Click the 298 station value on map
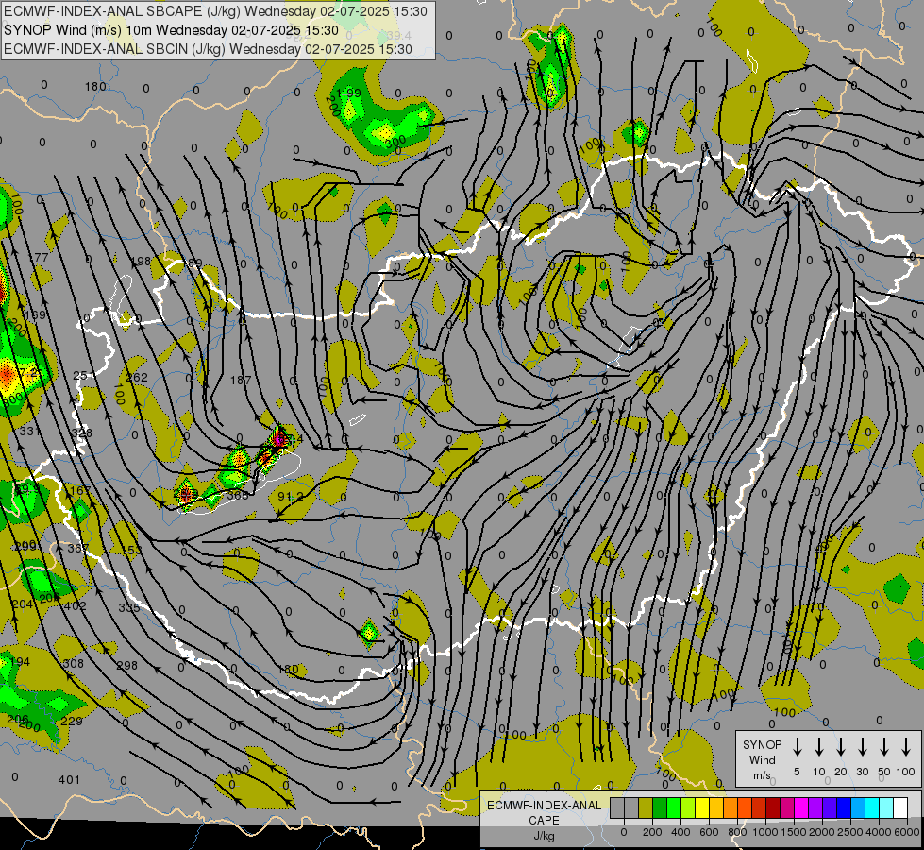924x850 pixels. [126, 666]
